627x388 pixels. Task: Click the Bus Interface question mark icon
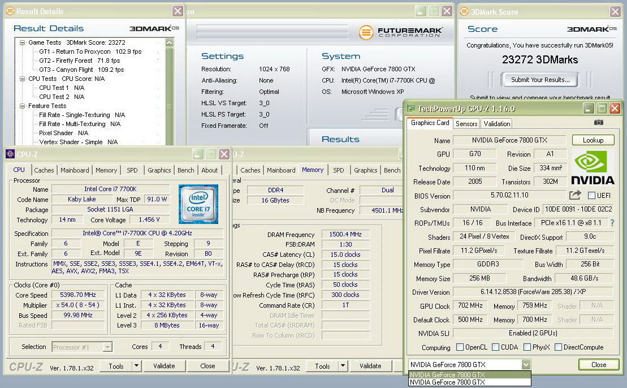pyautogui.click(x=612, y=223)
